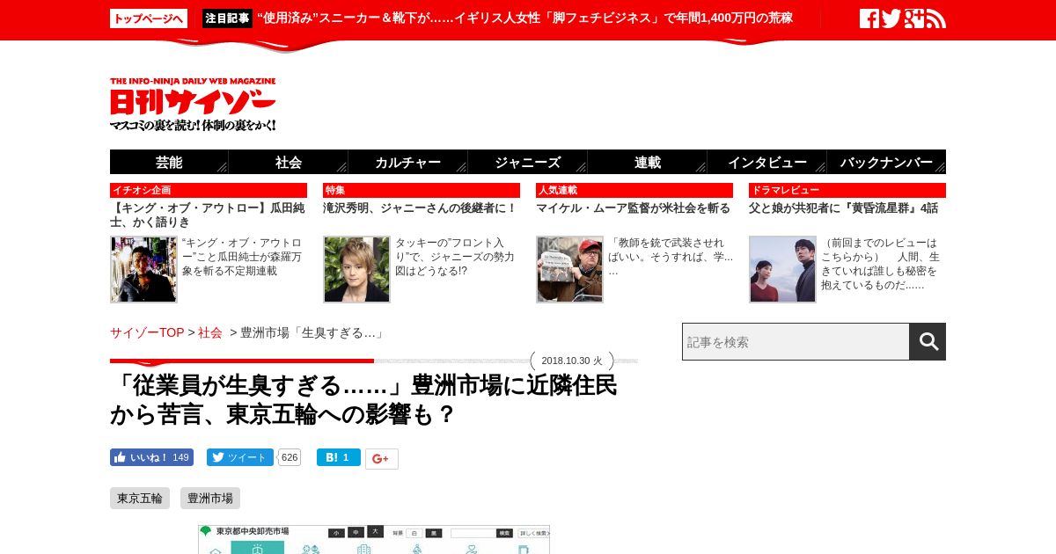Viewport: 1056px width, 554px height.
Task: Click the 教師を銃で武装させればいい excerpt text
Action: click(x=671, y=256)
